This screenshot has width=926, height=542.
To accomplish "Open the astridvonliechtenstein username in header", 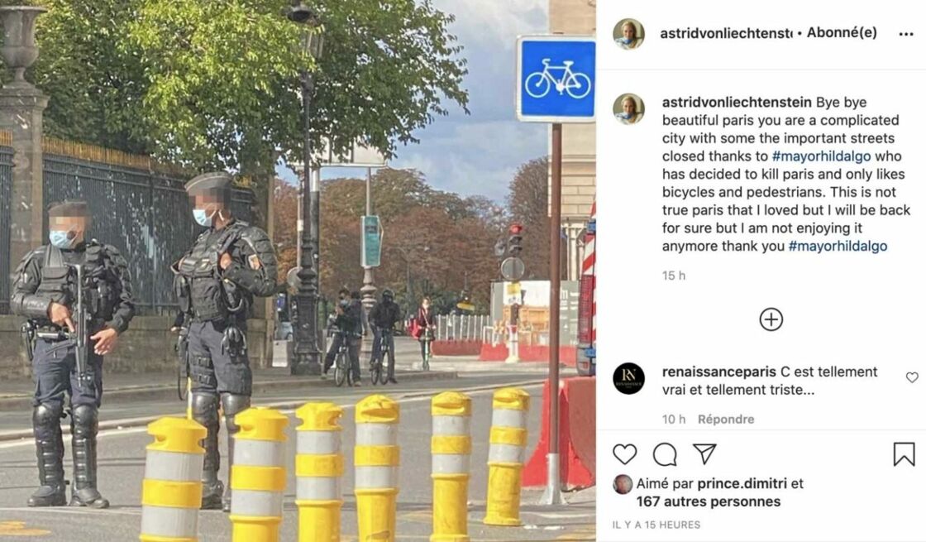I will (x=726, y=33).
